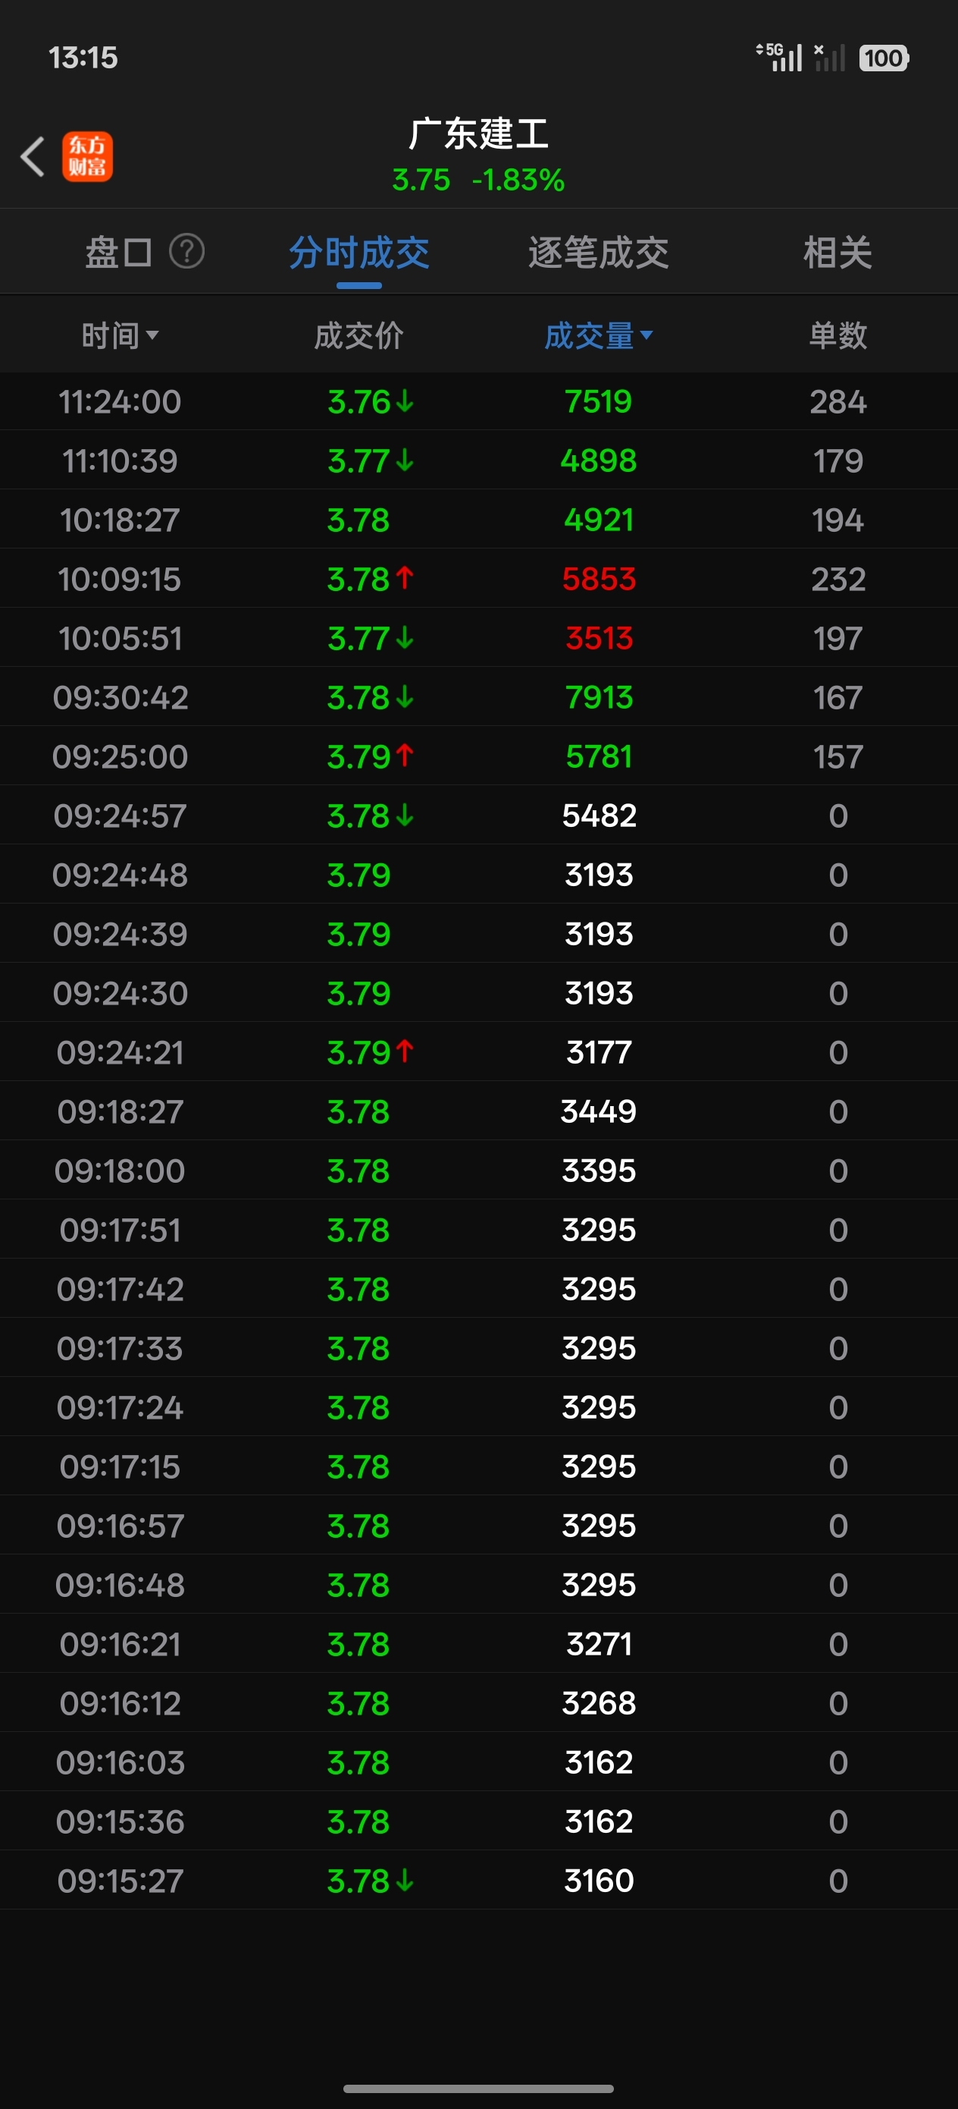Tap volume value 3271
The image size is (958, 2109).
599,1643
